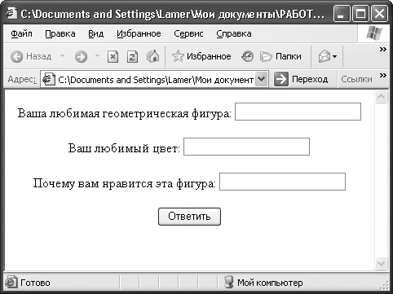Click the Переход go button

pyautogui.click(x=301, y=79)
